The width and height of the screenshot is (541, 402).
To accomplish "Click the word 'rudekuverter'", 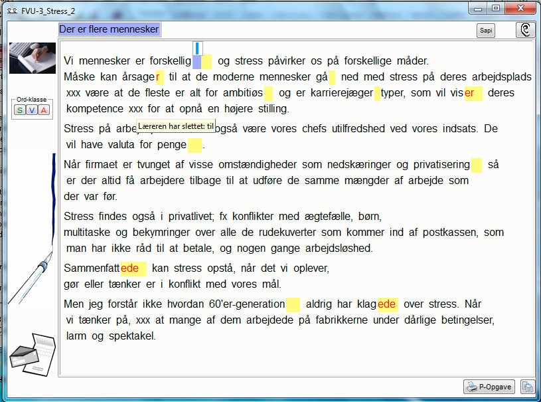I will (287, 233).
